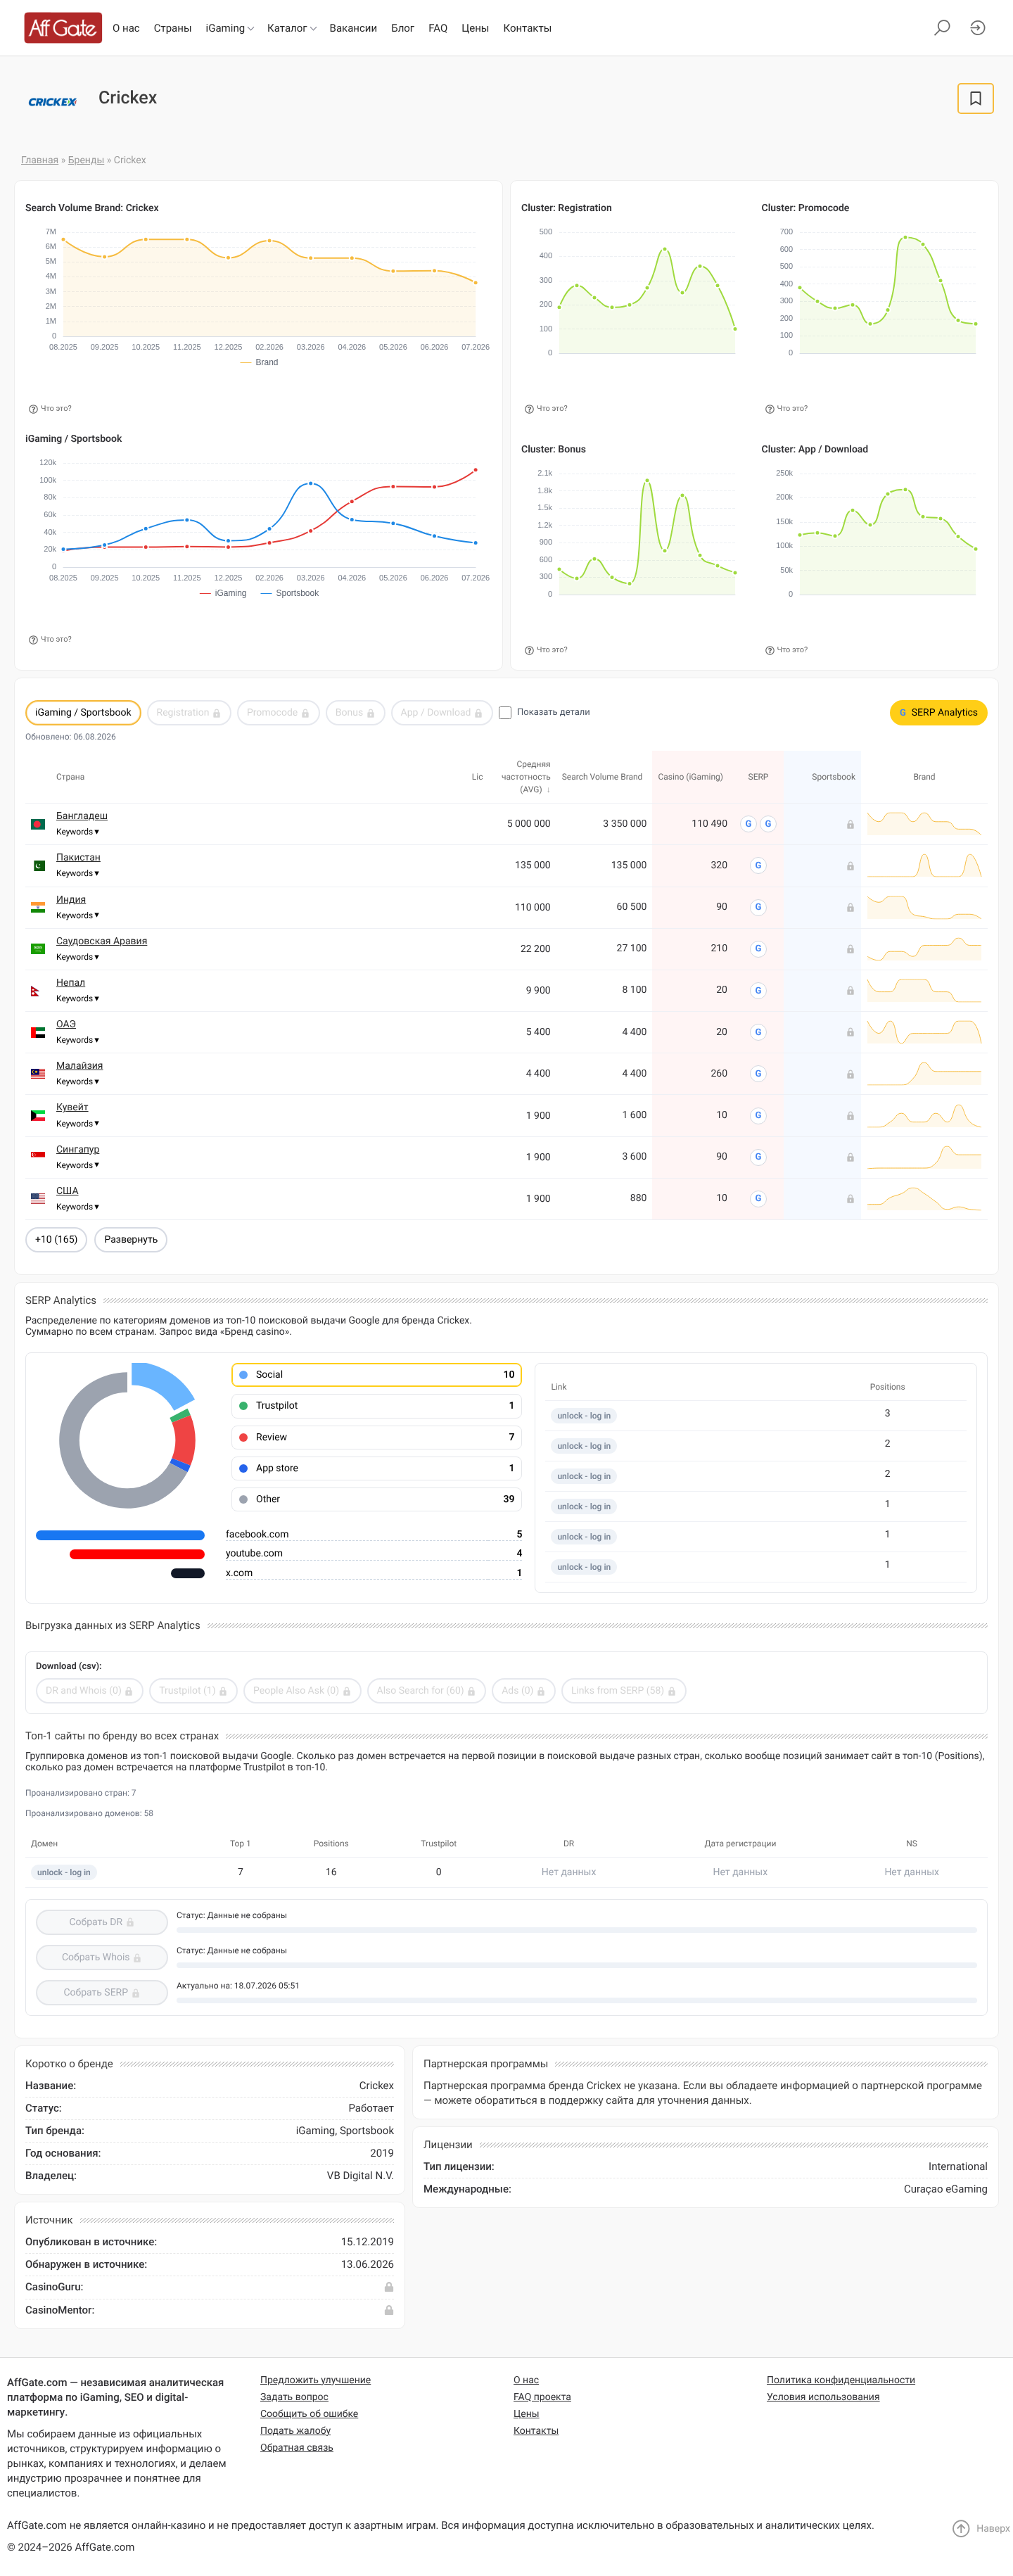The height and width of the screenshot is (2576, 1013).
Task: Click the blue facebook.com bar
Action: [120, 1535]
